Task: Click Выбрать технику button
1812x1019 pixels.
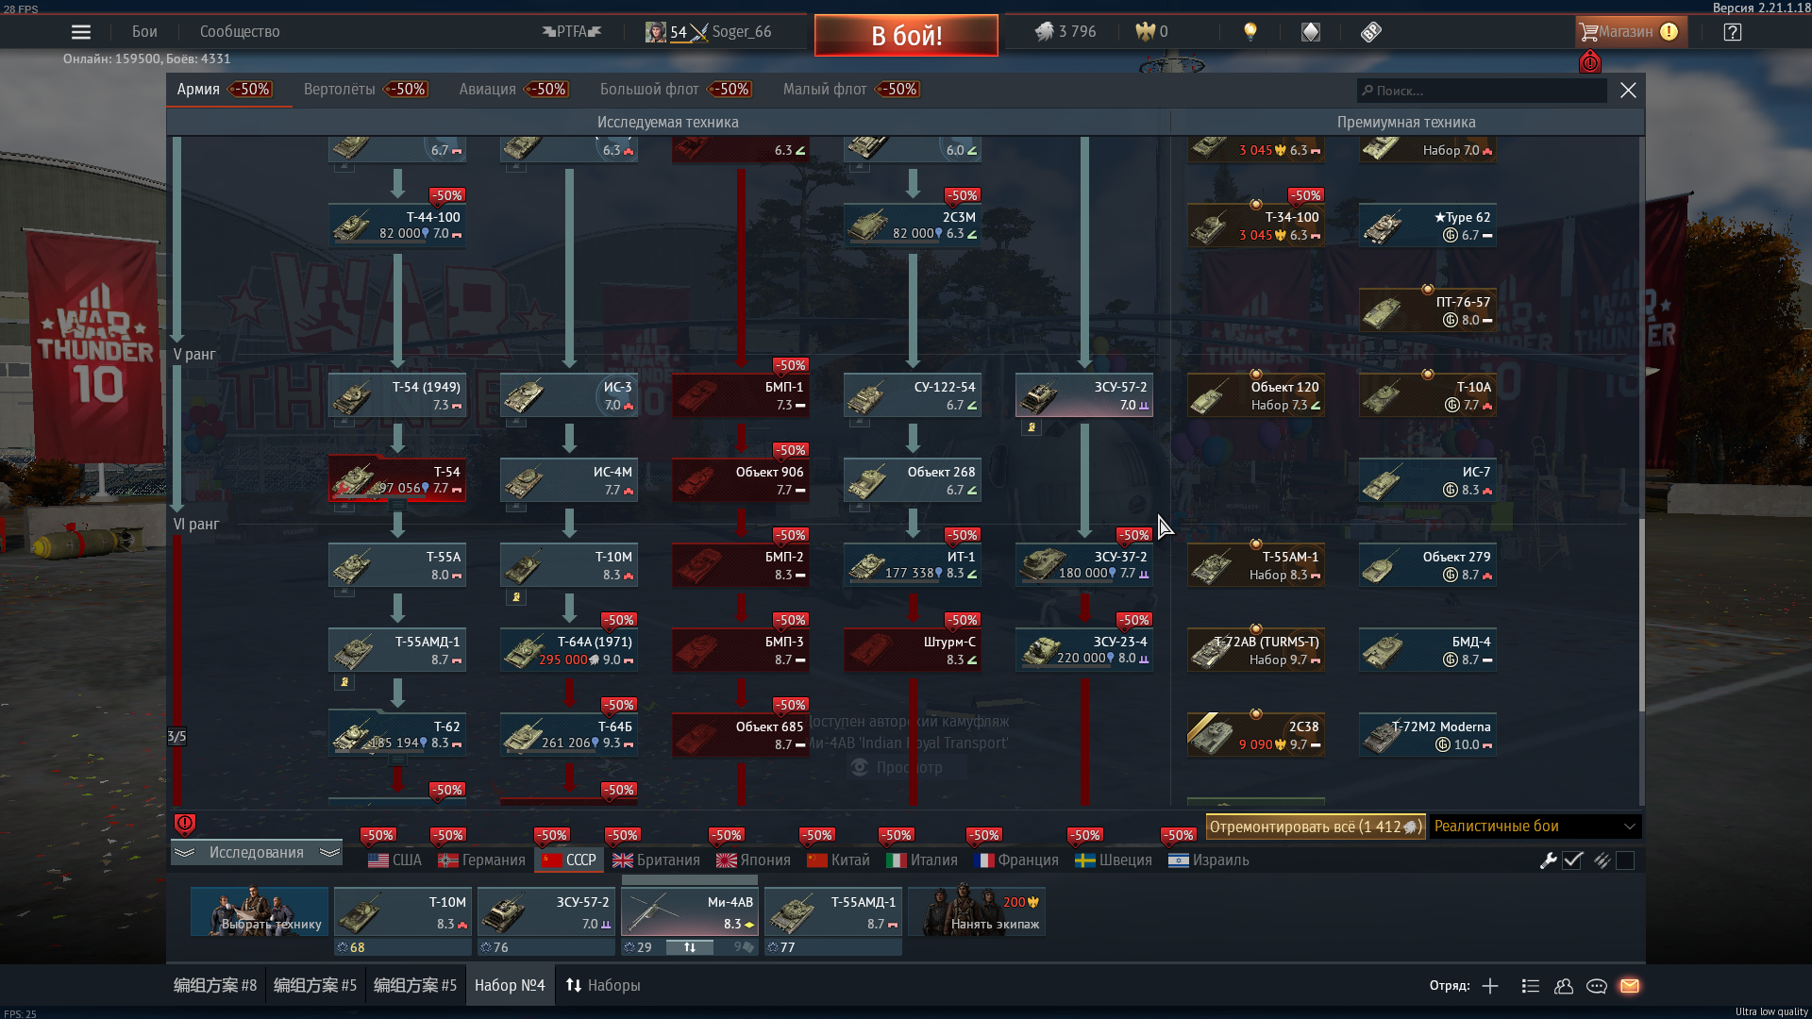Action: click(x=259, y=911)
